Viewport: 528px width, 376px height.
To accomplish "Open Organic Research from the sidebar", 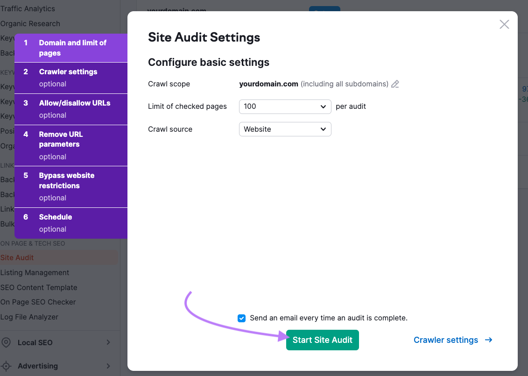I will [30, 23].
